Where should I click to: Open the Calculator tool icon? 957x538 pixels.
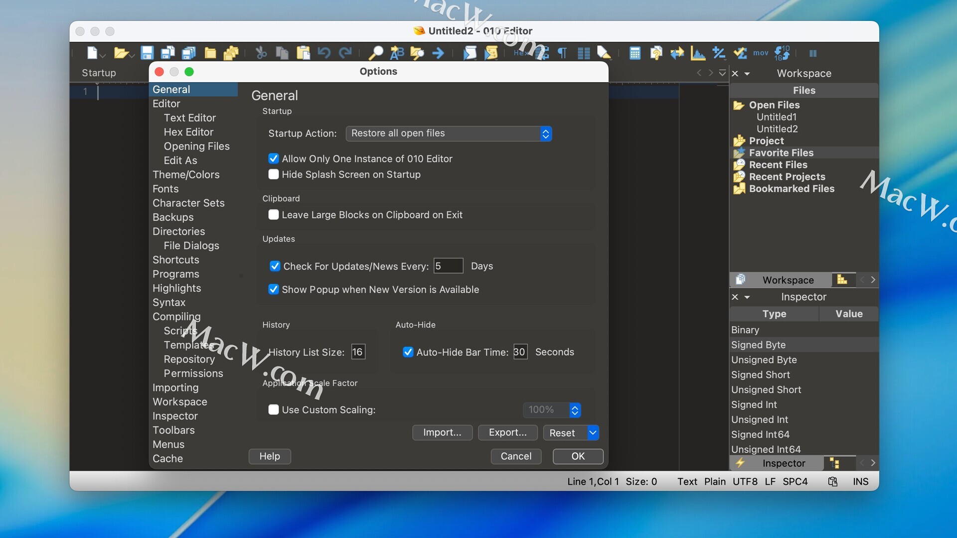point(635,53)
